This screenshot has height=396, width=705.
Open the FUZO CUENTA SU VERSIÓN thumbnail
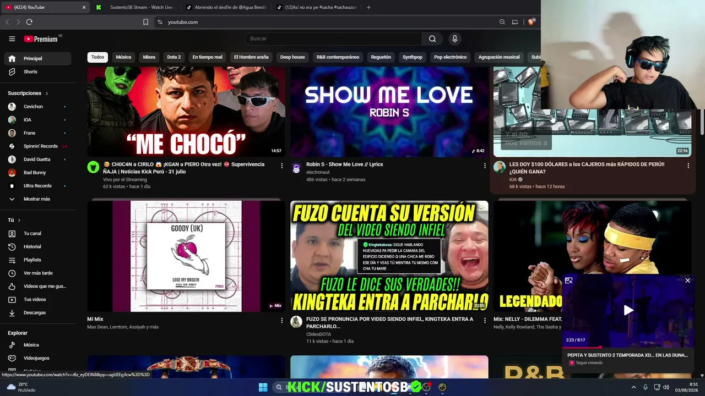(x=389, y=256)
